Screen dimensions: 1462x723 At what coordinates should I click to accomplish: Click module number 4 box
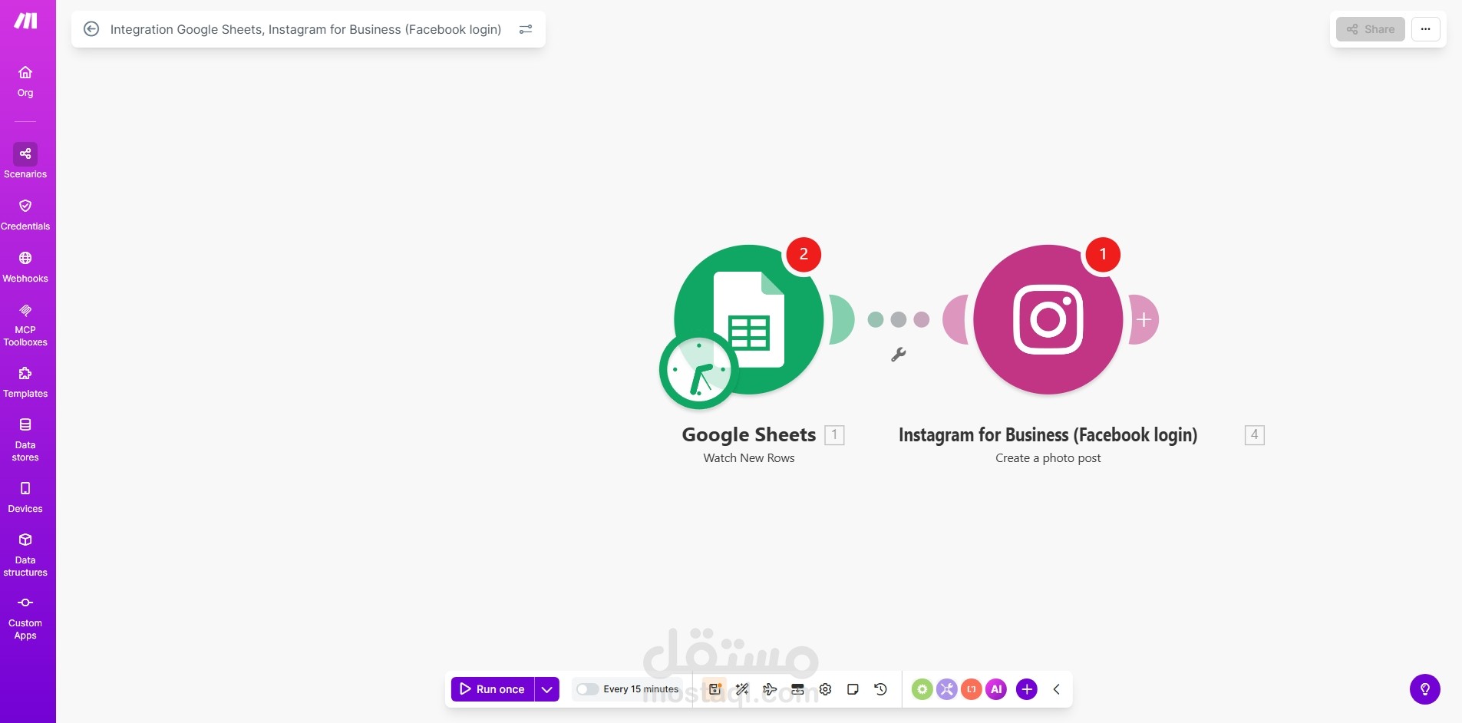1255,435
